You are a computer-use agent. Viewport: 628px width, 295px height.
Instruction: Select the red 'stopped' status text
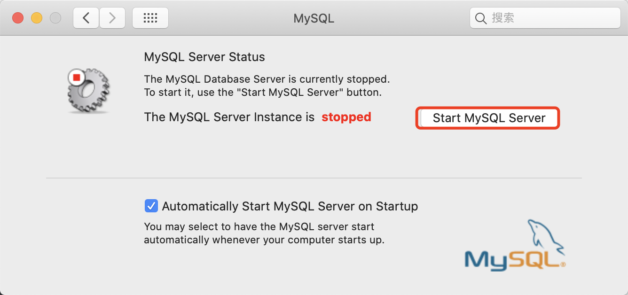pos(346,117)
